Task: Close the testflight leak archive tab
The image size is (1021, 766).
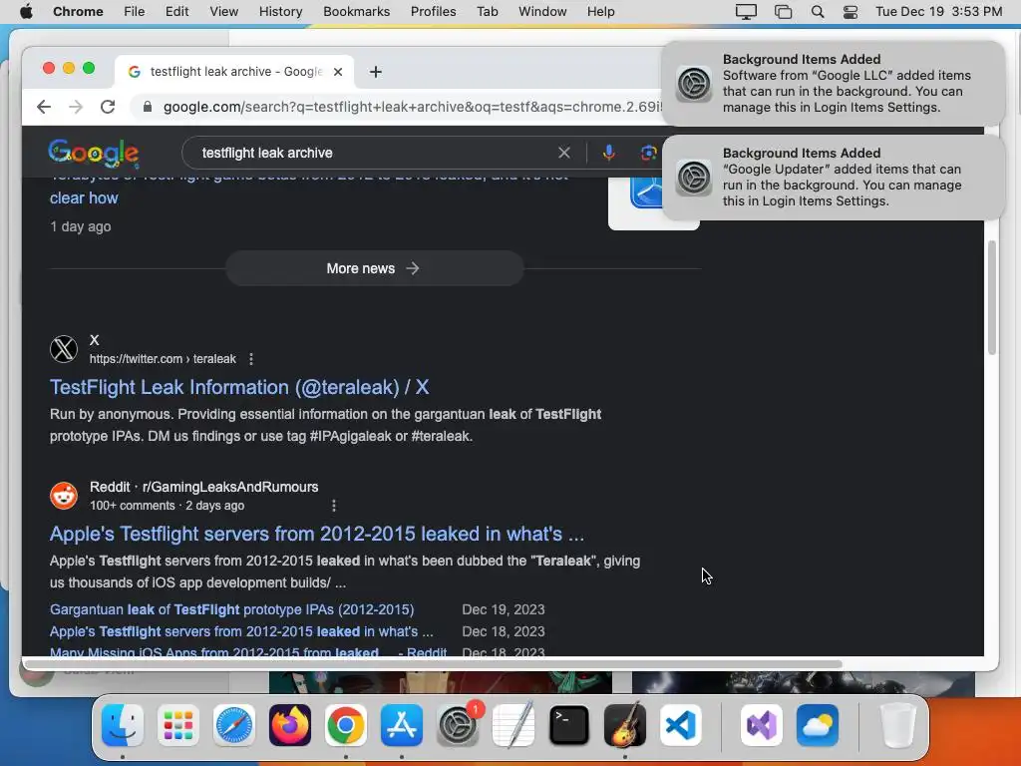Action: [338, 72]
